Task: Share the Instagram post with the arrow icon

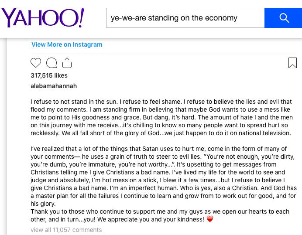Action: [x=67, y=63]
